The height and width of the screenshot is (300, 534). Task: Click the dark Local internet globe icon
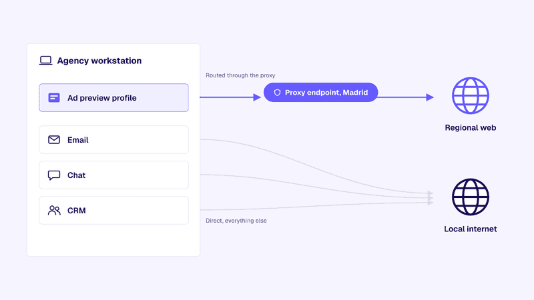(471, 197)
